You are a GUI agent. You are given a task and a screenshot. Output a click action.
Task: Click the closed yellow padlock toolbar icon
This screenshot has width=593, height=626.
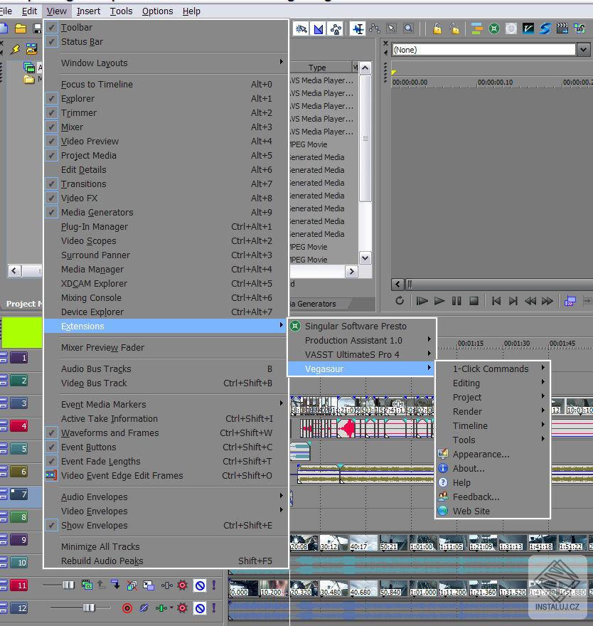pos(437,28)
